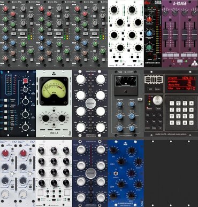
Task: Click the bottom-left blue knob on SSL G-Comp
Action: pyautogui.click(x=120, y=128)
